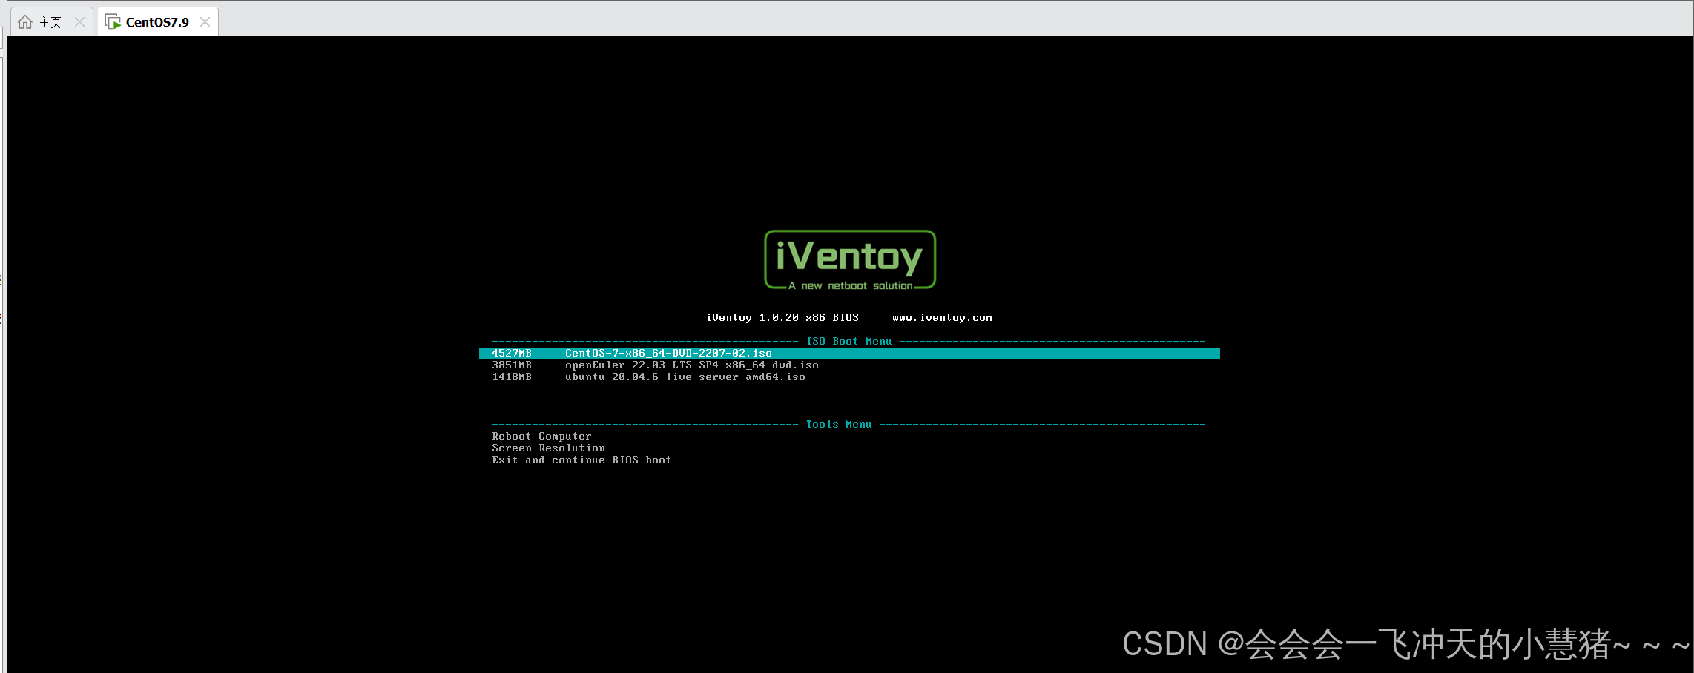This screenshot has width=1694, height=673.
Task: Choose Reboot Computer in Tools Menu
Action: (541, 437)
